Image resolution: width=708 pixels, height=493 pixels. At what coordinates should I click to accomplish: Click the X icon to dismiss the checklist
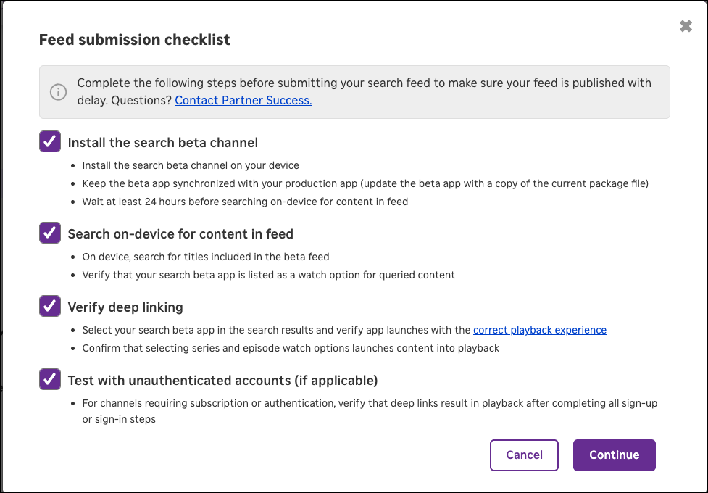686,25
